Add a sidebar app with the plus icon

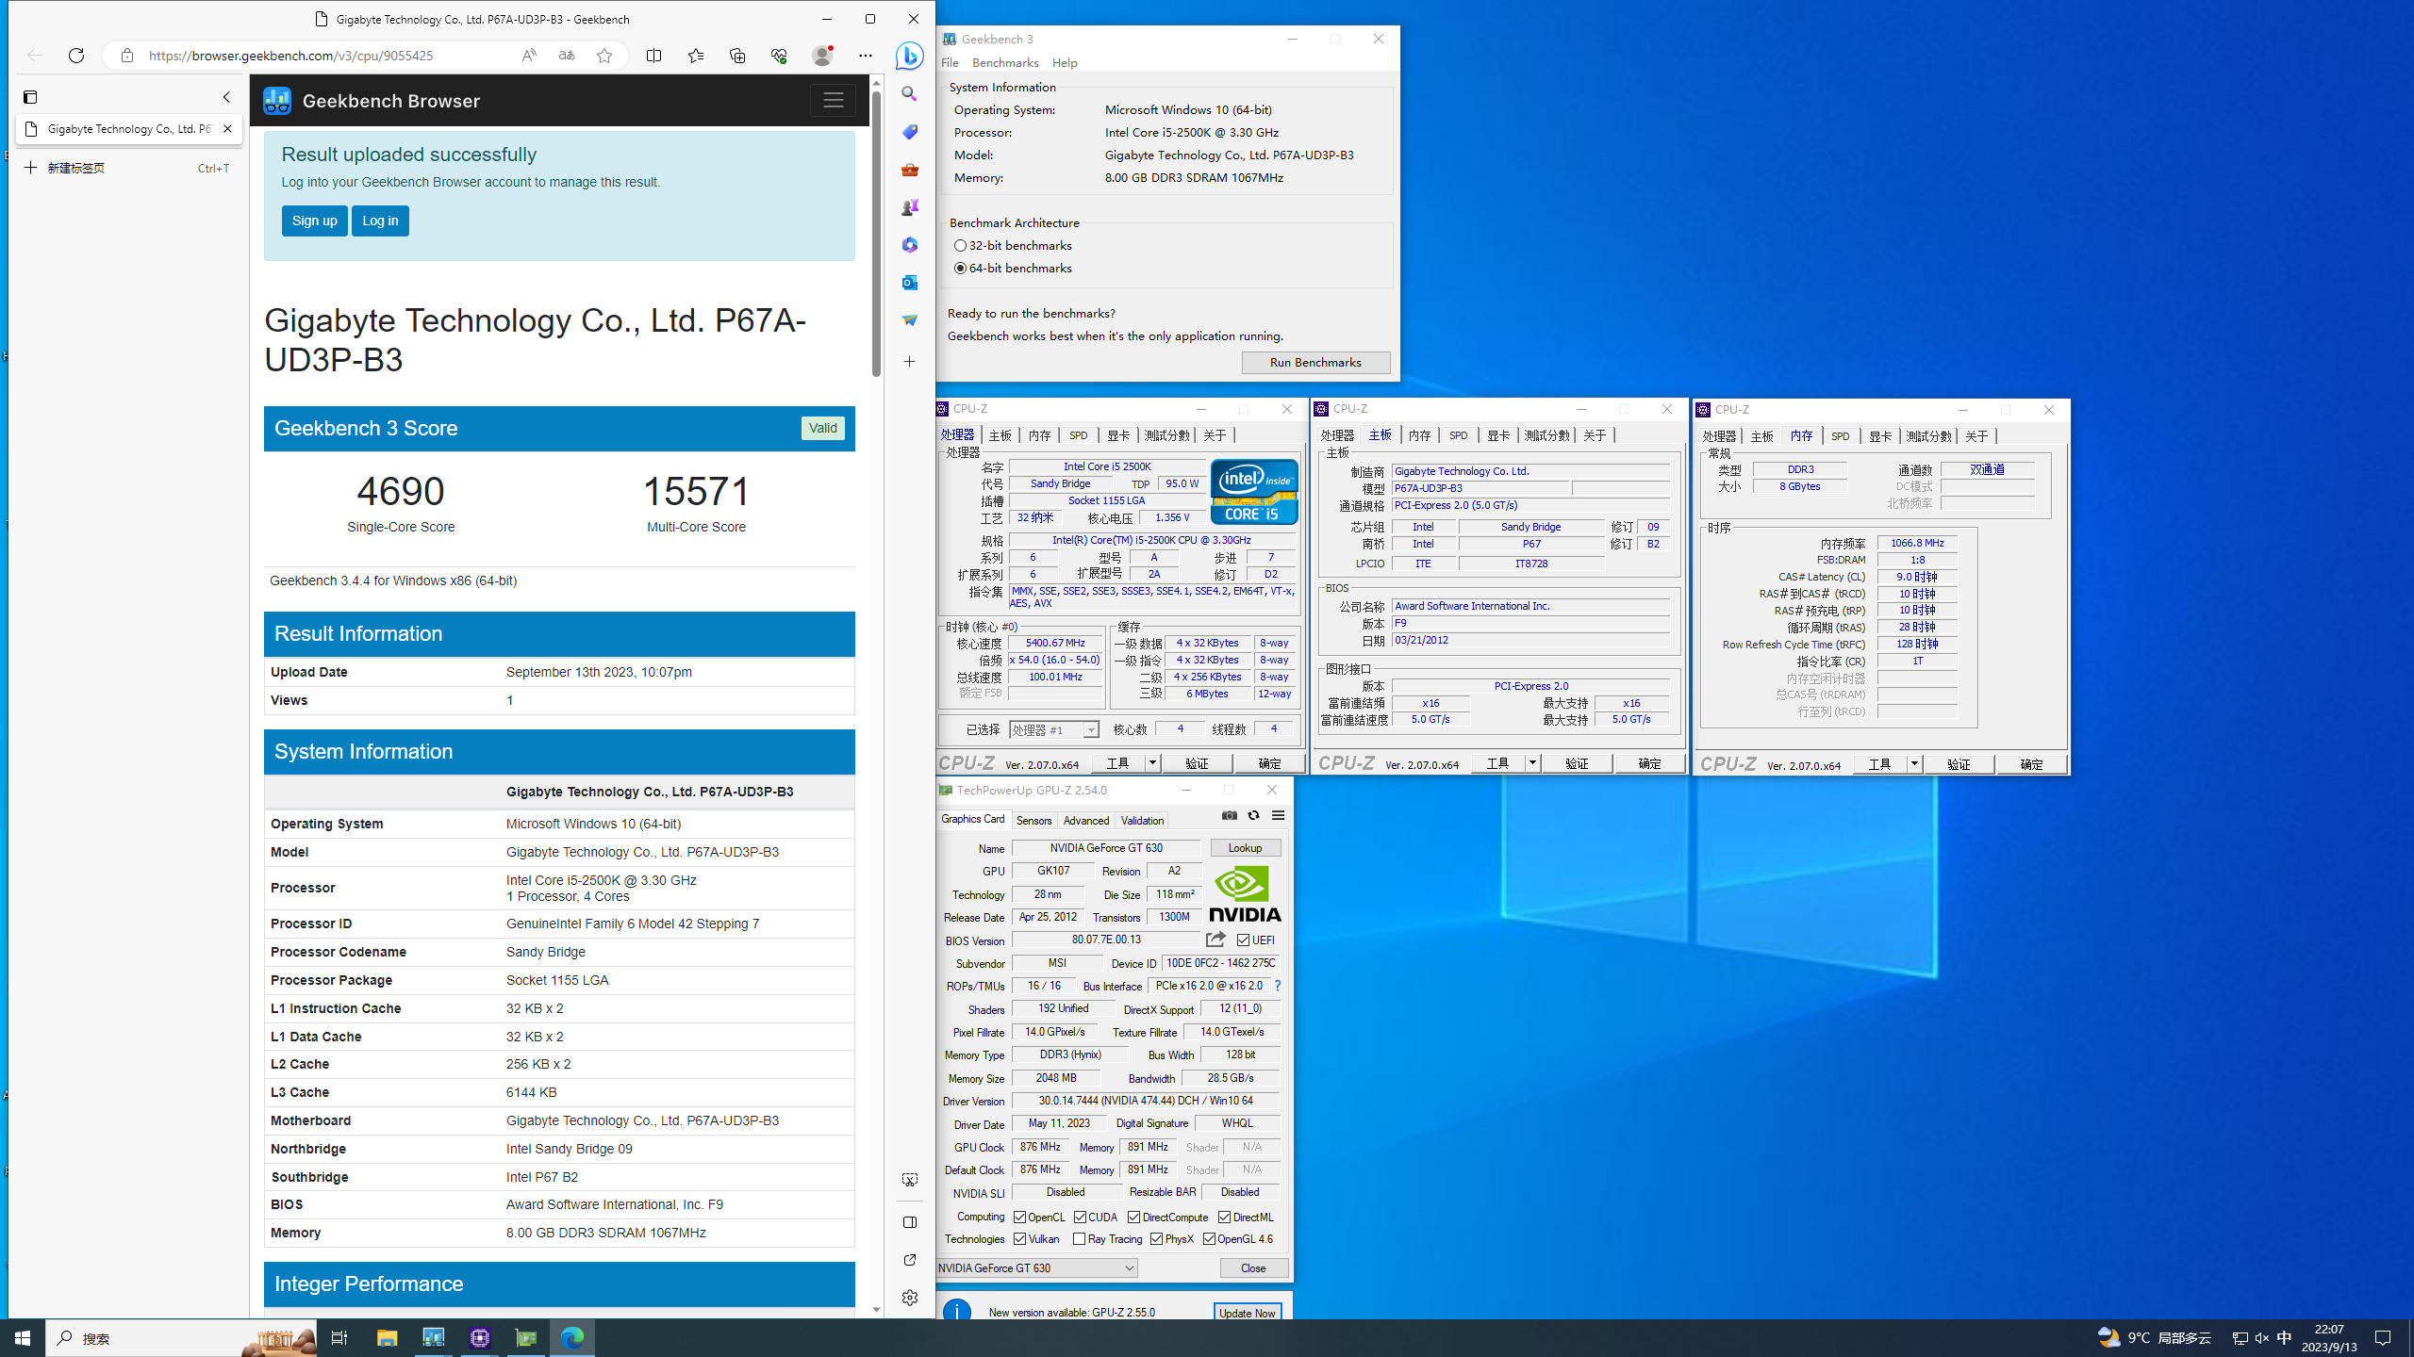[x=909, y=362]
